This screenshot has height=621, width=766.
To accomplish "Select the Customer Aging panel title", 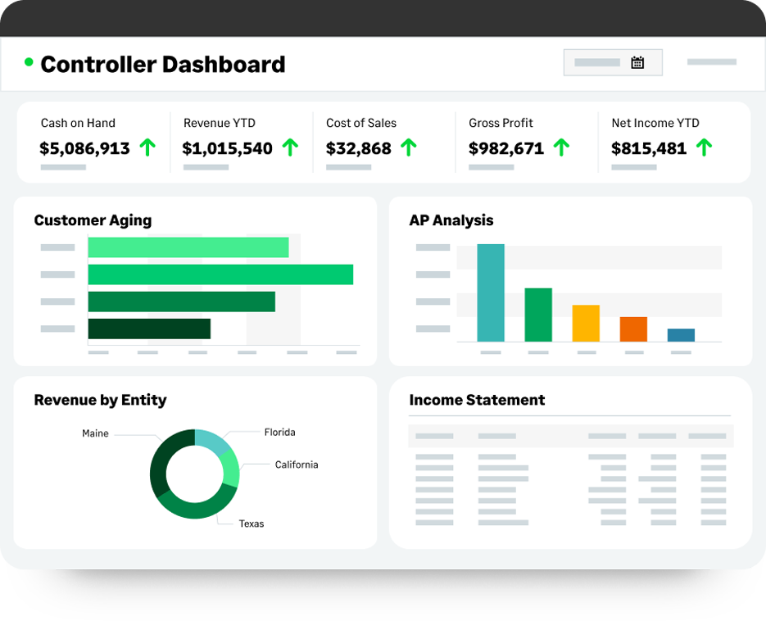I will pos(93,220).
